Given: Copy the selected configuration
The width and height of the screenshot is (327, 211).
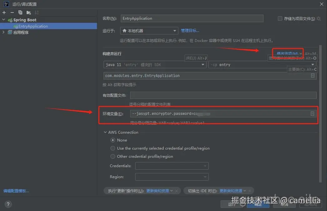Looking at the screenshot, I should tap(20, 13).
